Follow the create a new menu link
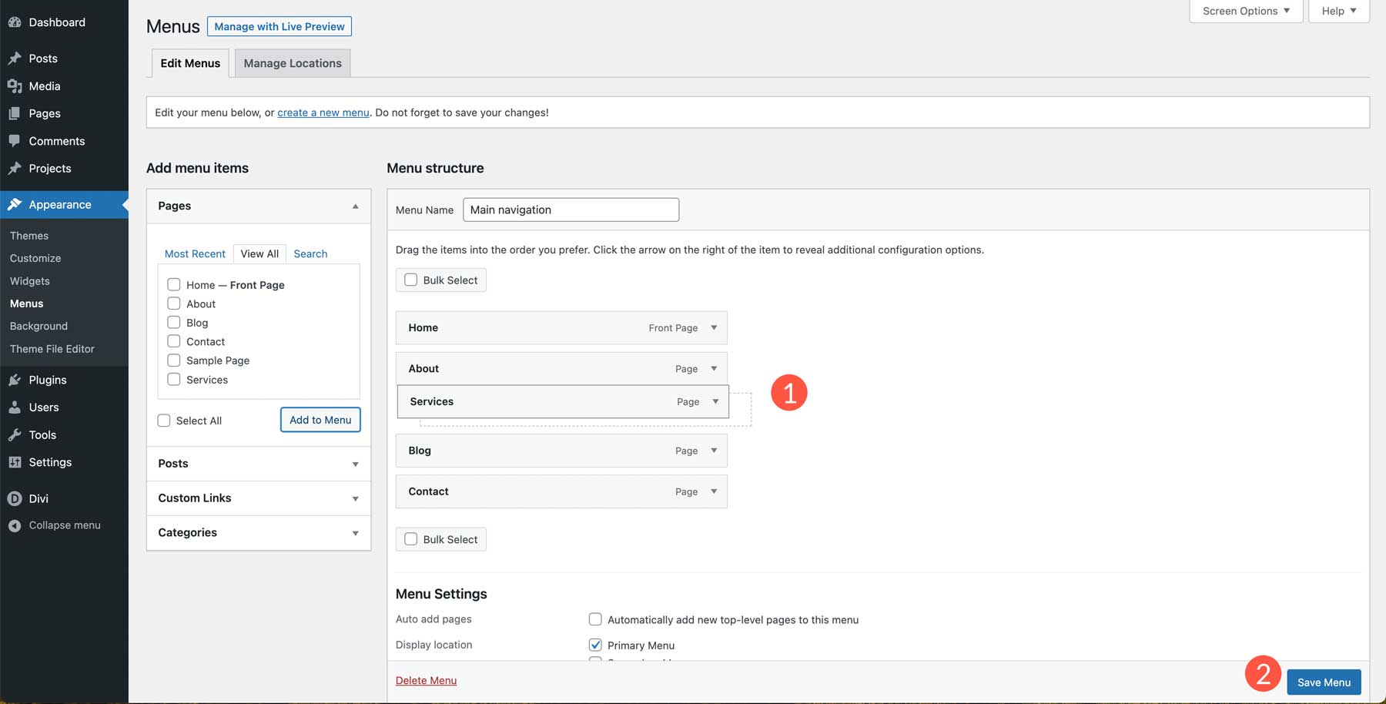The width and height of the screenshot is (1386, 704). [323, 112]
